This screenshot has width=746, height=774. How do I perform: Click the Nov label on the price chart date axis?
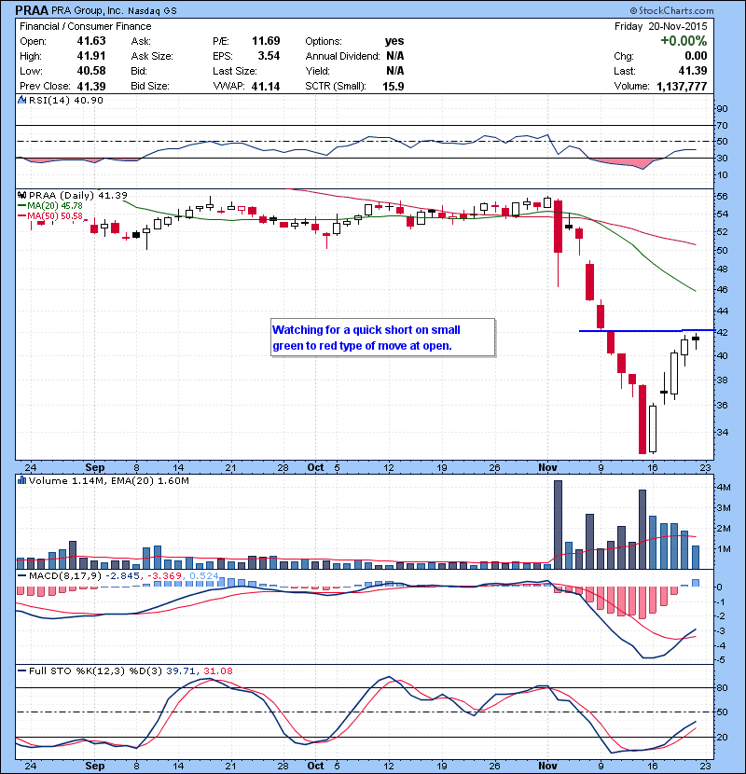tap(547, 467)
